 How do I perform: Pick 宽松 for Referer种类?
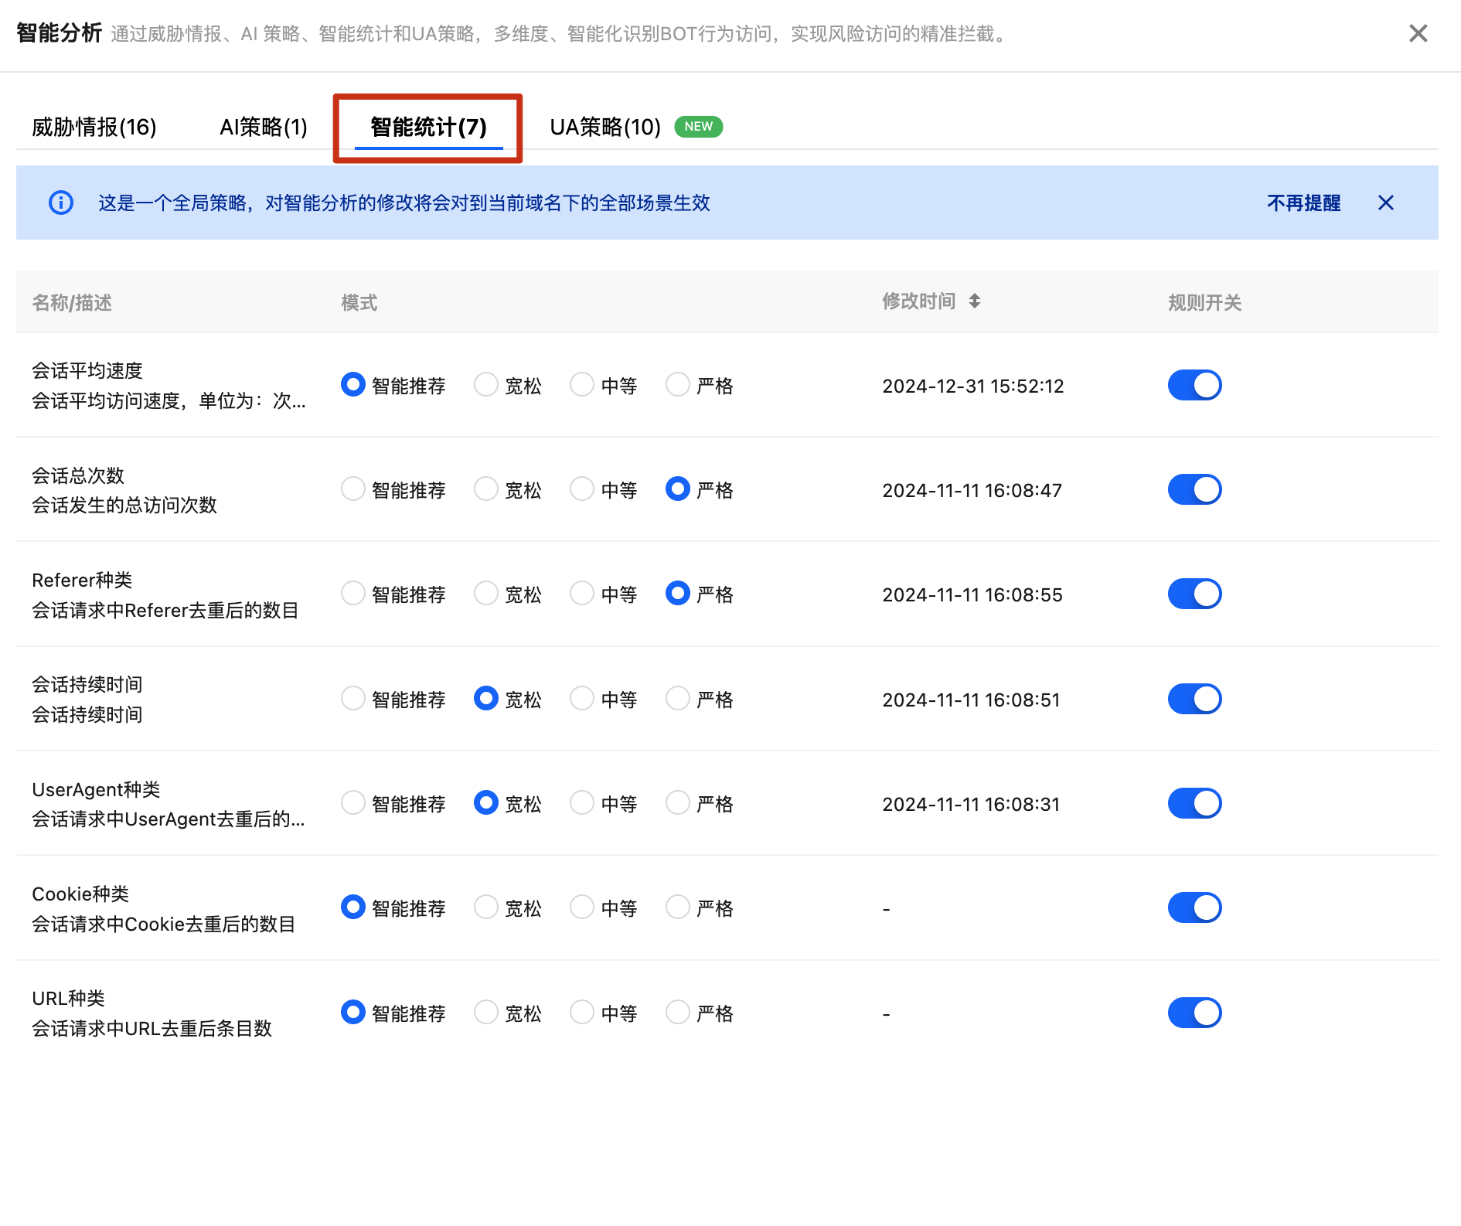click(x=486, y=593)
